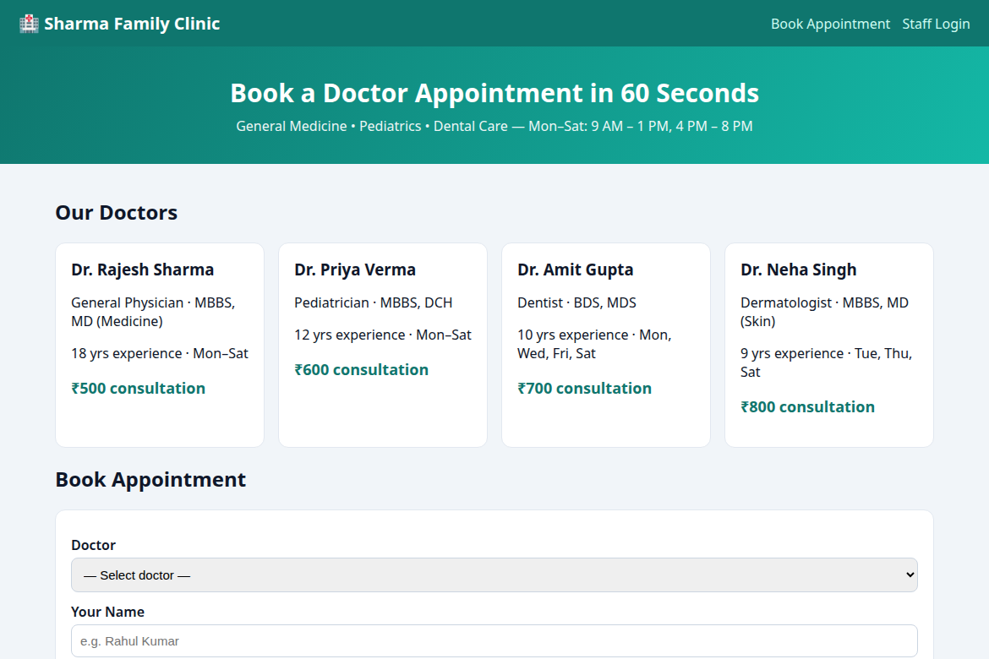Open the Sharma Family Clinic home title
Viewport: 989px width, 659px height.
132,24
